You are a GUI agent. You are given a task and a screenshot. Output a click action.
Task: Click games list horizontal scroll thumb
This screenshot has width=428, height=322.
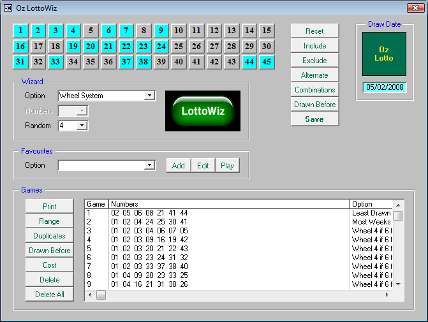[x=101, y=295]
